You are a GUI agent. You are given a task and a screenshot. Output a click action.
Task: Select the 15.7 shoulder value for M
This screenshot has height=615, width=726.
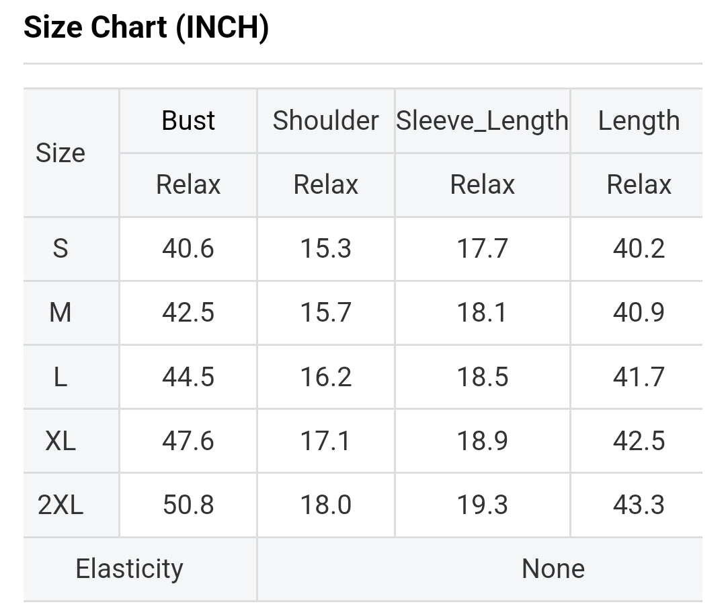(x=325, y=313)
